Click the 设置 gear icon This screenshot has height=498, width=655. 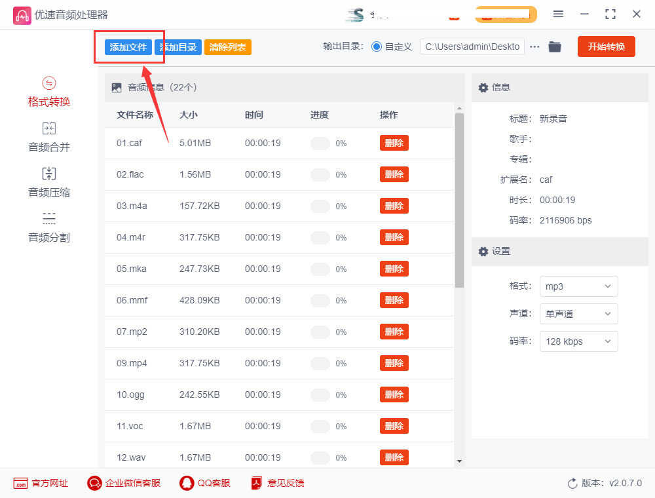[x=483, y=252]
